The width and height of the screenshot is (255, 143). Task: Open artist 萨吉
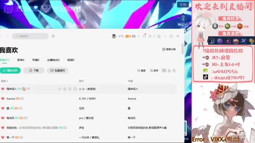[x=82, y=128]
